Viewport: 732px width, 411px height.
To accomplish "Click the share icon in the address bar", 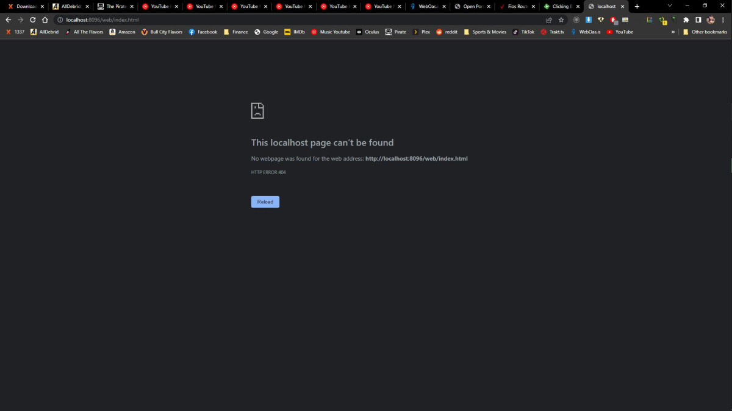I will 548,19.
